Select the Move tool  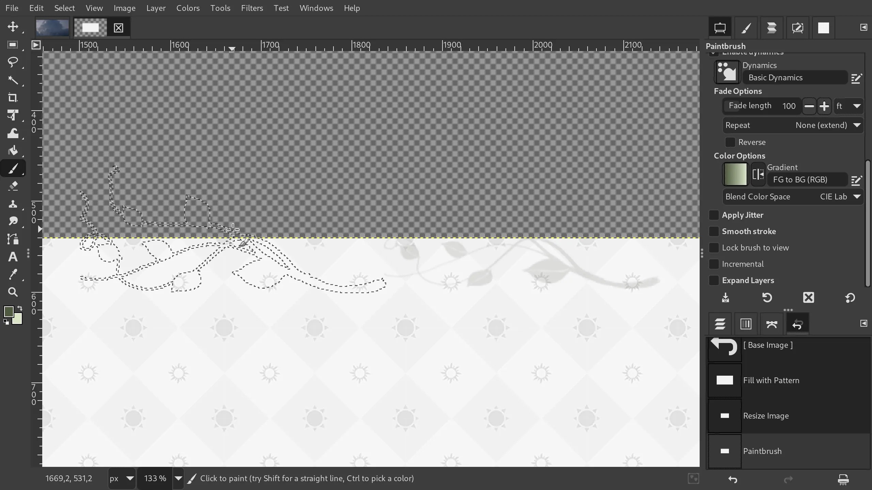tap(13, 27)
